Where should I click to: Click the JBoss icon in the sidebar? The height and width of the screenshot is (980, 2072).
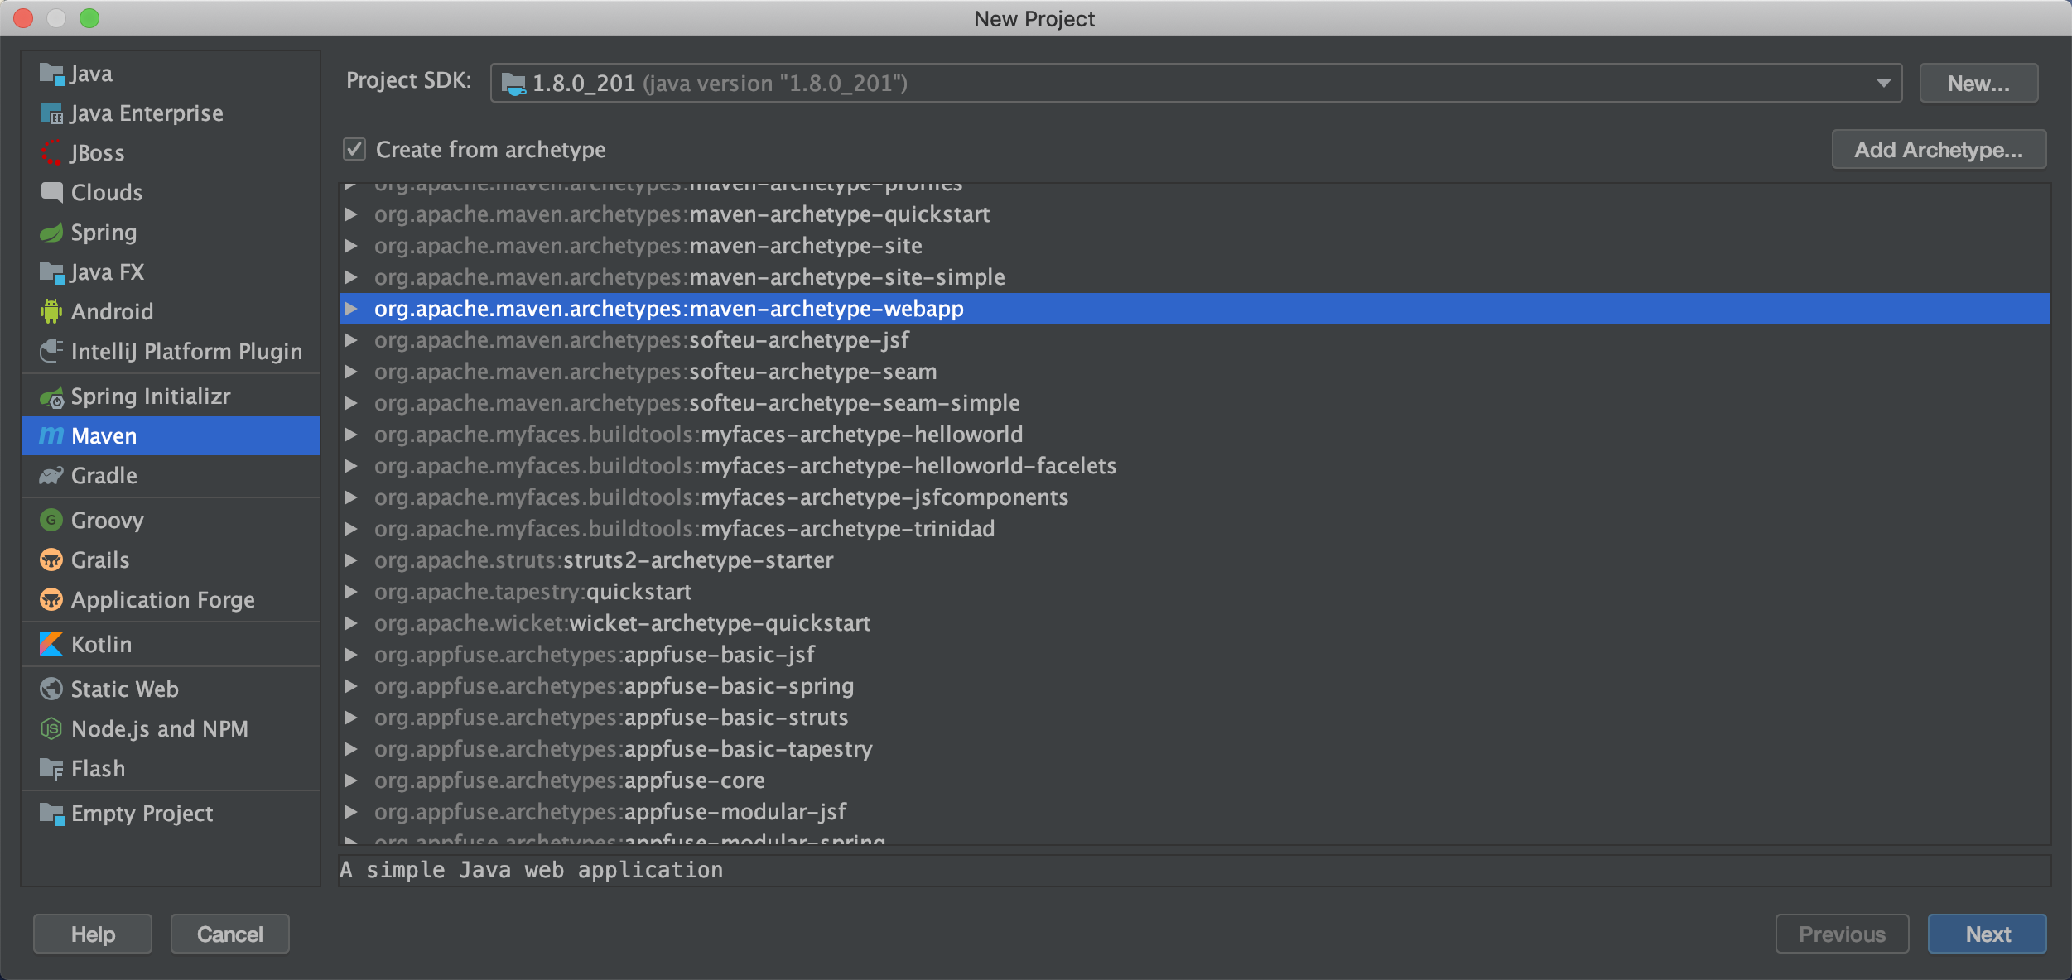[51, 153]
